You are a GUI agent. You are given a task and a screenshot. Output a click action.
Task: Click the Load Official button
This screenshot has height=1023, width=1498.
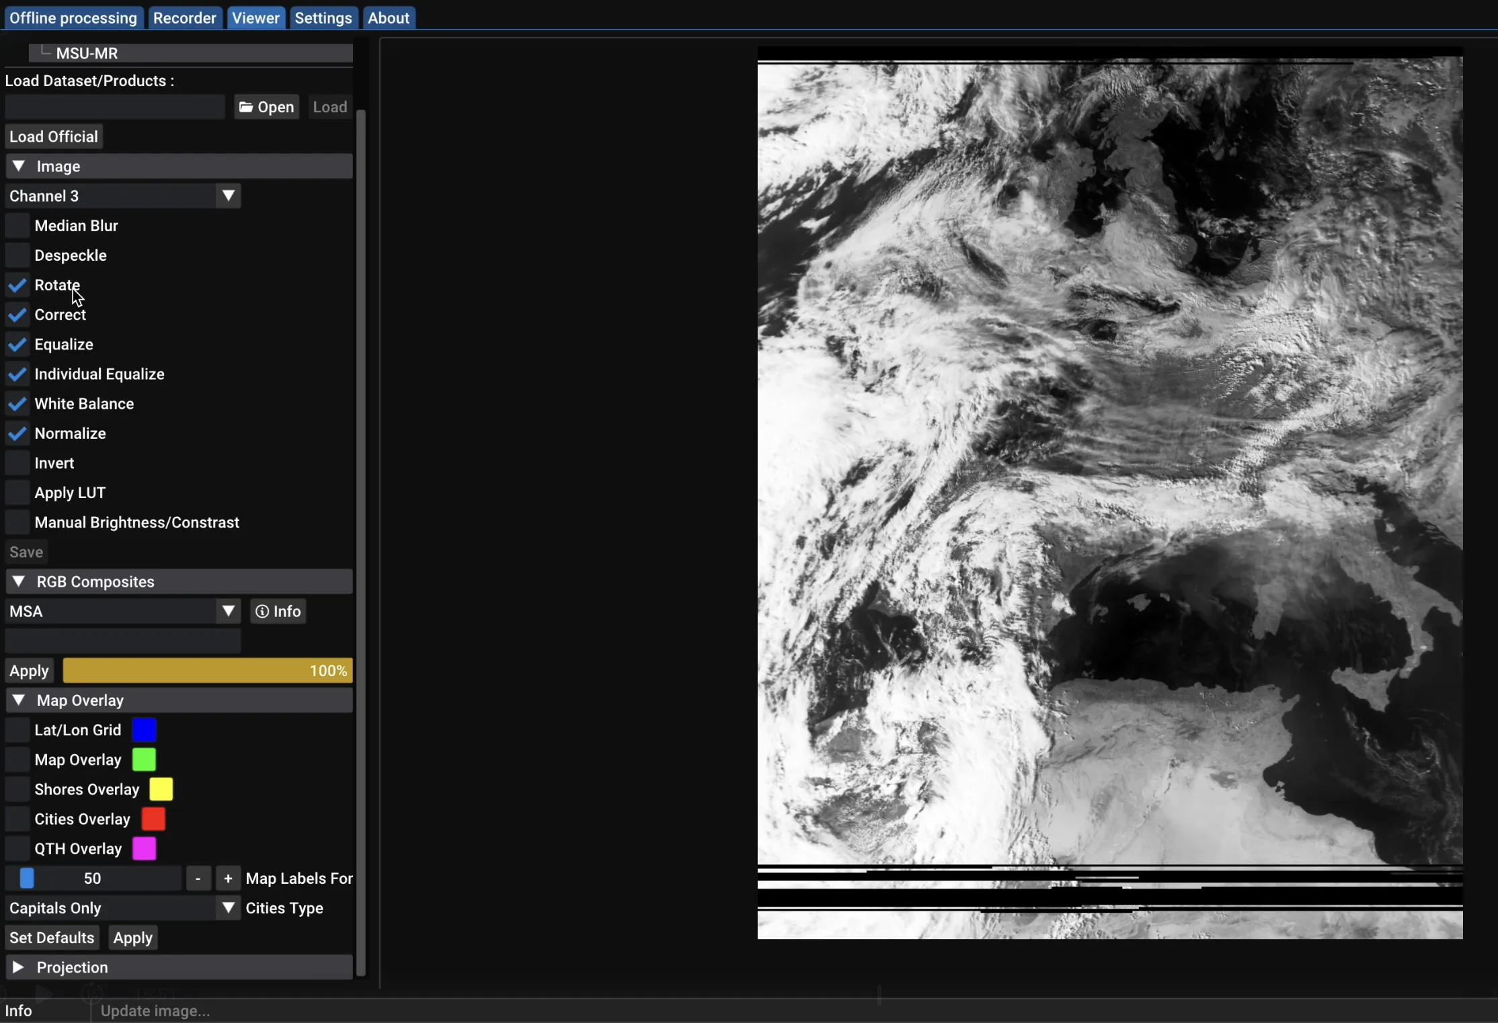pyautogui.click(x=54, y=136)
